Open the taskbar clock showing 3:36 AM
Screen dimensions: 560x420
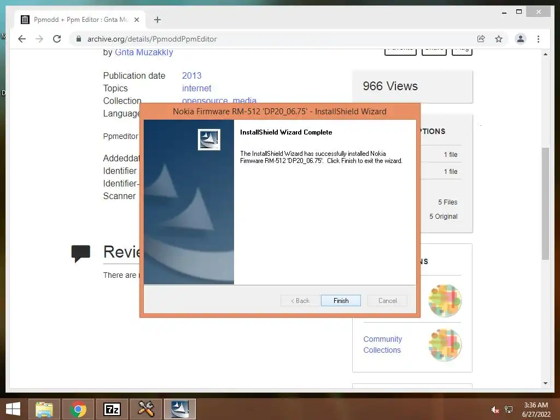(x=536, y=410)
